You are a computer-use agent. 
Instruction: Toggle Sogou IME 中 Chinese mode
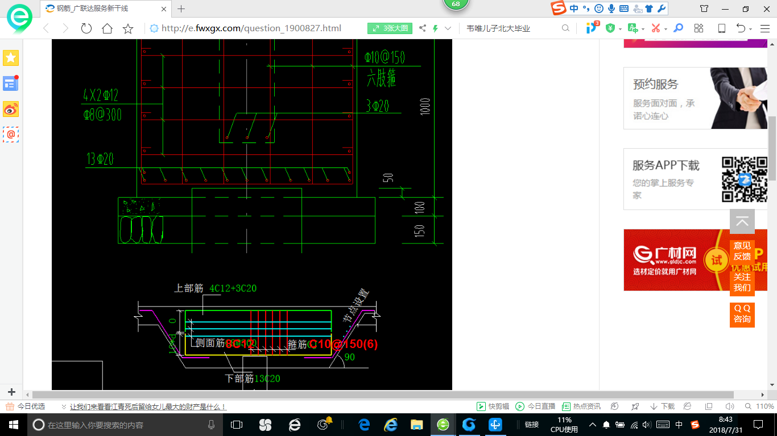(573, 9)
